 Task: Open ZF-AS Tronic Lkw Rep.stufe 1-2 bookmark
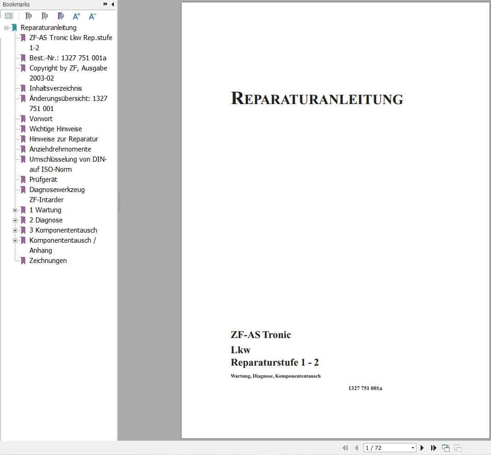click(x=71, y=42)
